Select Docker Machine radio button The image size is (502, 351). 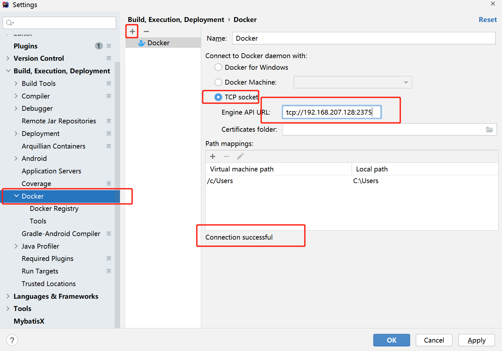(218, 82)
